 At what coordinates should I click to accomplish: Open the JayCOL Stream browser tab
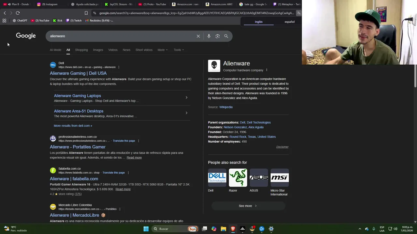click(x=119, y=4)
